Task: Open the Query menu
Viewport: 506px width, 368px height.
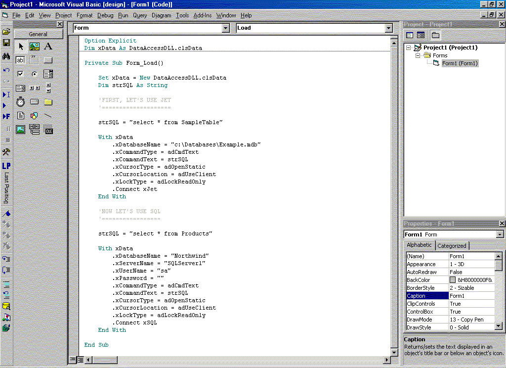Action: pyautogui.click(x=140, y=15)
